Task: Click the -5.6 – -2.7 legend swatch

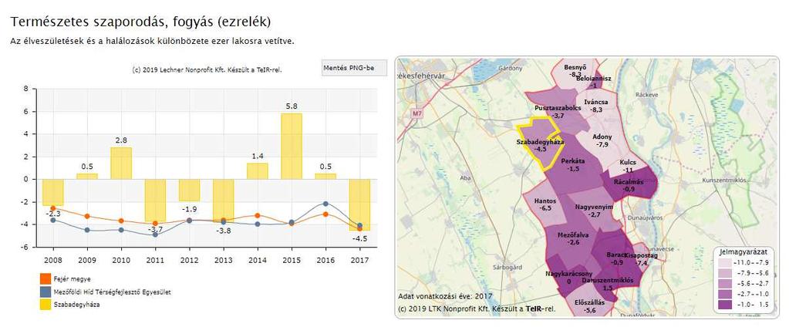Action: coord(724,284)
